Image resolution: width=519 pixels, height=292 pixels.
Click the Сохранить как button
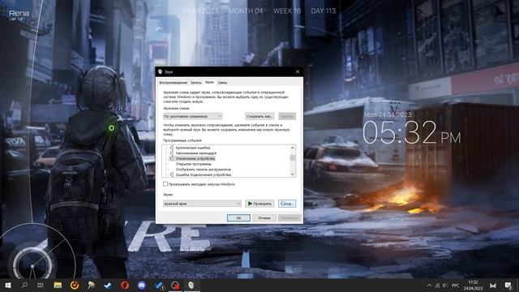click(259, 116)
